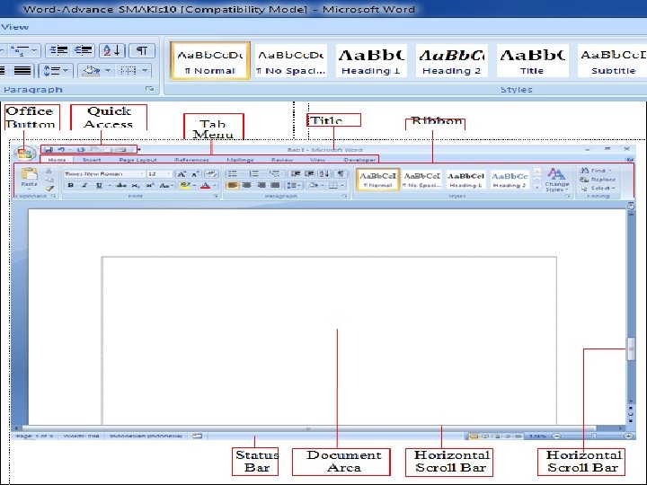Click Center alignment in embedded screenshot
Screen dimensions: 647x485
(247, 186)
